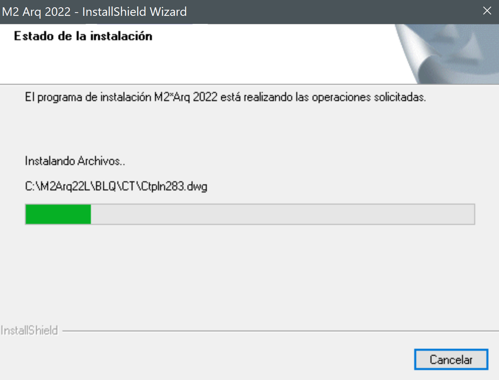Click the white header banner area
The height and width of the screenshot is (380, 499).
click(x=197, y=54)
